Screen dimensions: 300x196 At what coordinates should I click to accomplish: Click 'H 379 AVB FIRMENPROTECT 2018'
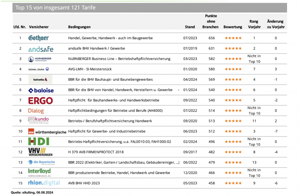click(x=96, y=152)
